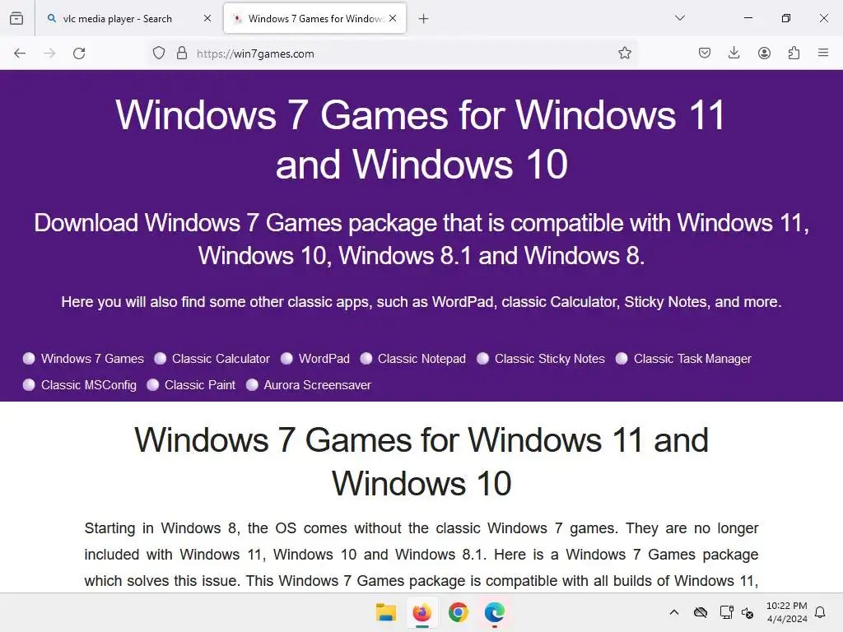Open network display tray icon
Viewport: 843px width, 632px height.
726,612
